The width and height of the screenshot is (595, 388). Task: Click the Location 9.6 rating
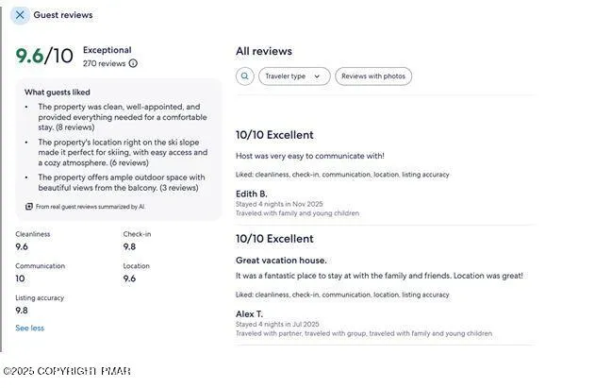[129, 278]
